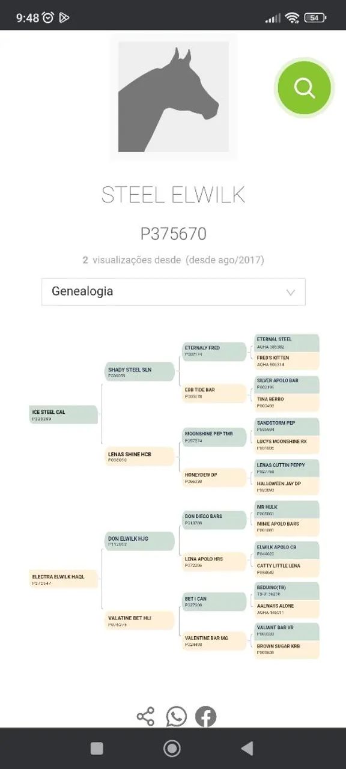
Task: Open the BROWN SUGAR KRB ancestor box
Action: 287,649
